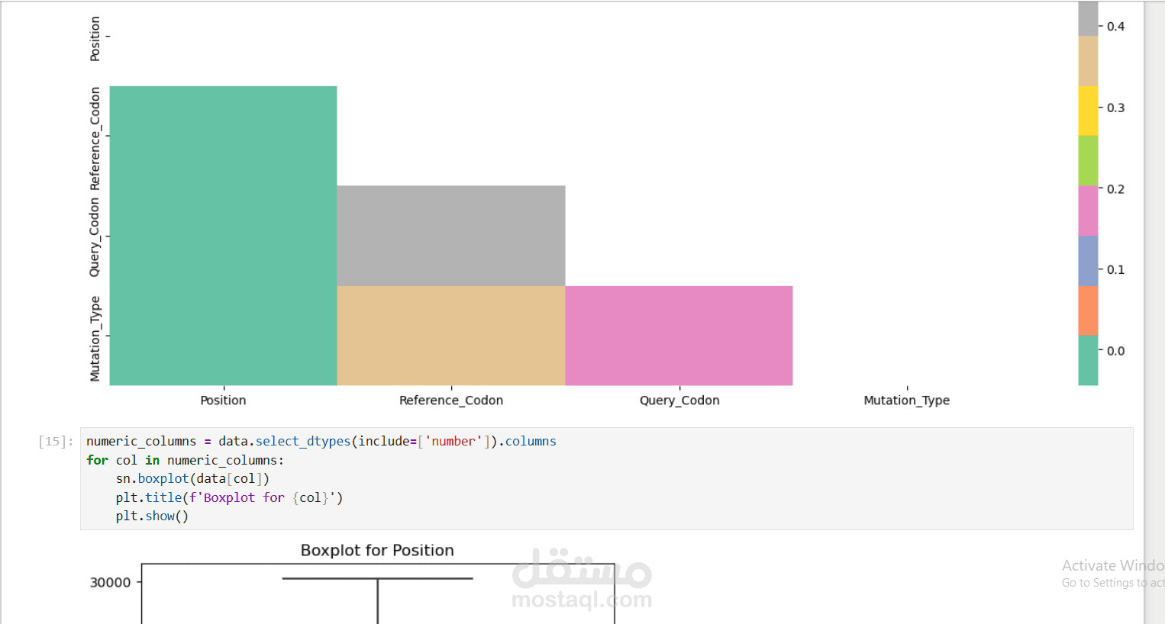
Task: Click the yellow segment of the colorbar
Action: (x=1088, y=111)
